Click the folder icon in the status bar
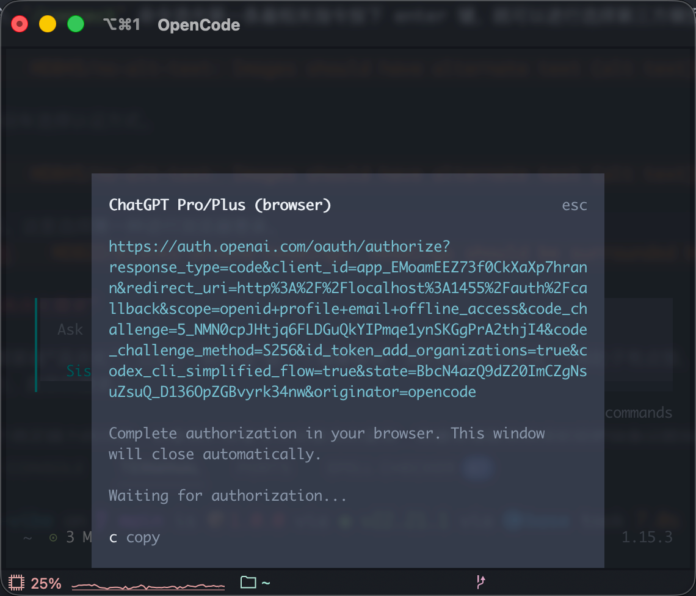The image size is (696, 596). [x=248, y=582]
